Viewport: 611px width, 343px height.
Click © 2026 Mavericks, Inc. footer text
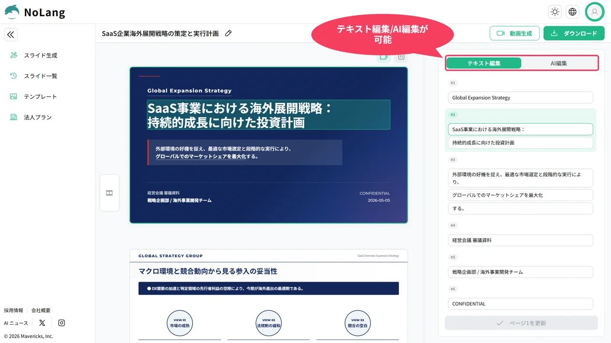tap(29, 336)
